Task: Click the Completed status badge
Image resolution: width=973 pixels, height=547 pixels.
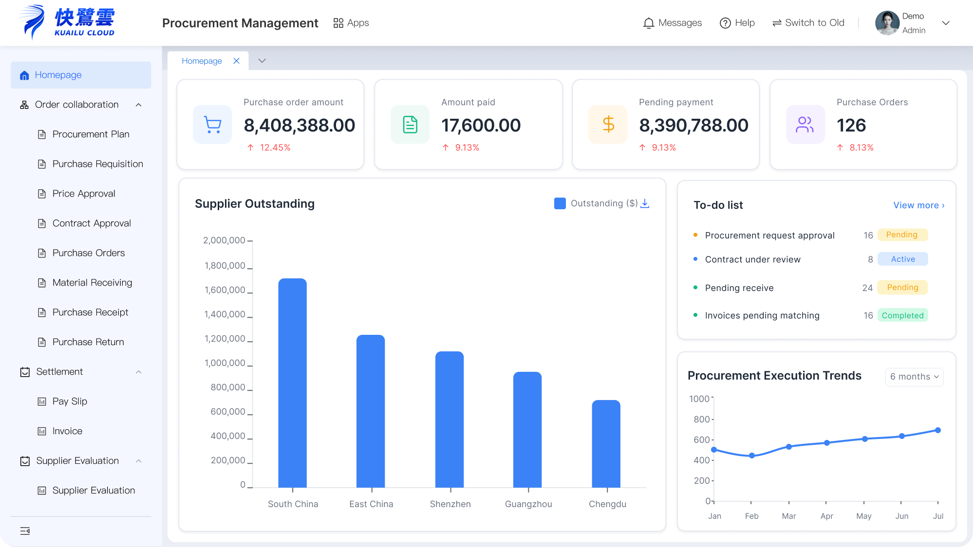Action: (x=902, y=315)
